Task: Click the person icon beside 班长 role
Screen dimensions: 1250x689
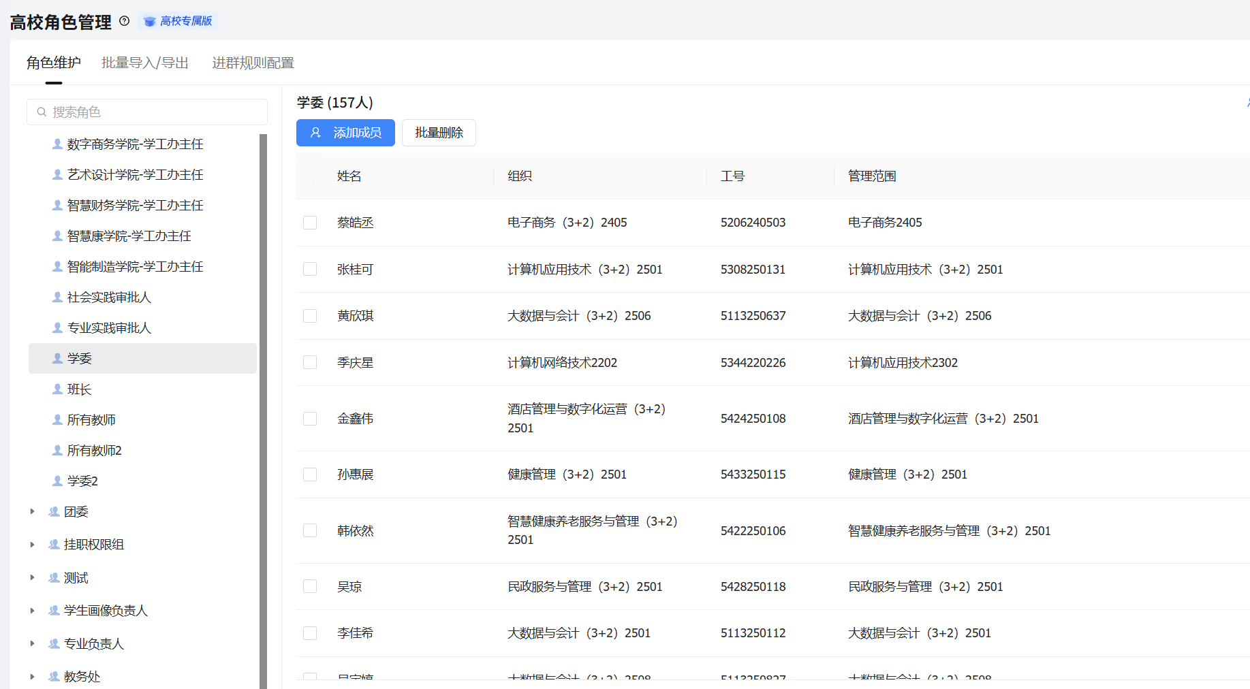Action: 58,389
